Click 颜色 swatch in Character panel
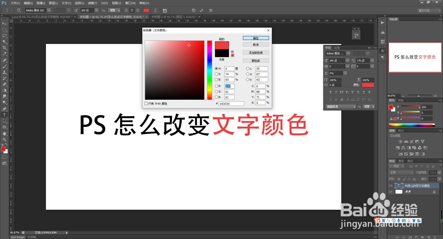 click(x=368, y=85)
